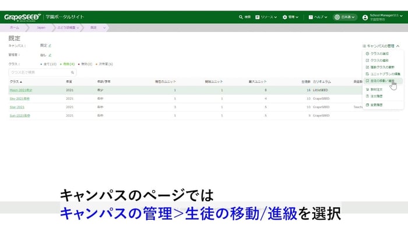Edit campus name with pencil icon beside 既定
408x229 pixels.
[50, 45]
